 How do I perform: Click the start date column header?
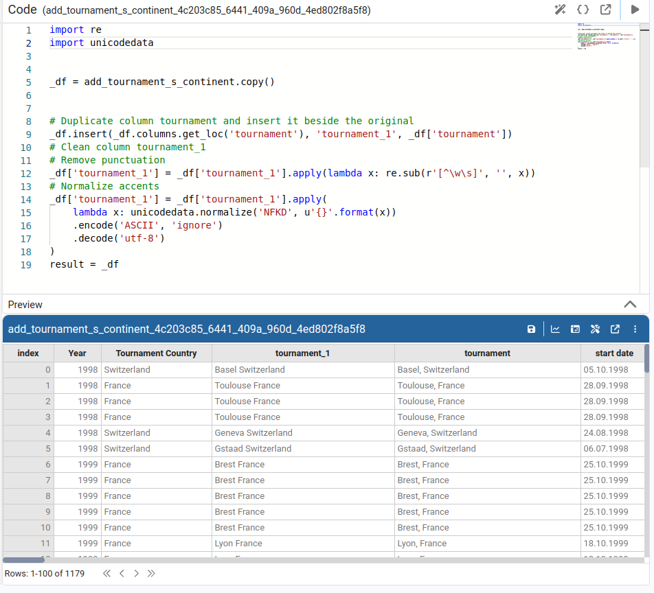[x=614, y=353]
